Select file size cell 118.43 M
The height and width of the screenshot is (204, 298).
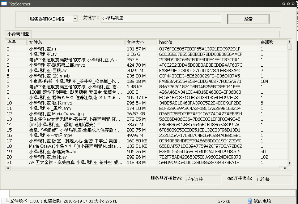pos(136,163)
